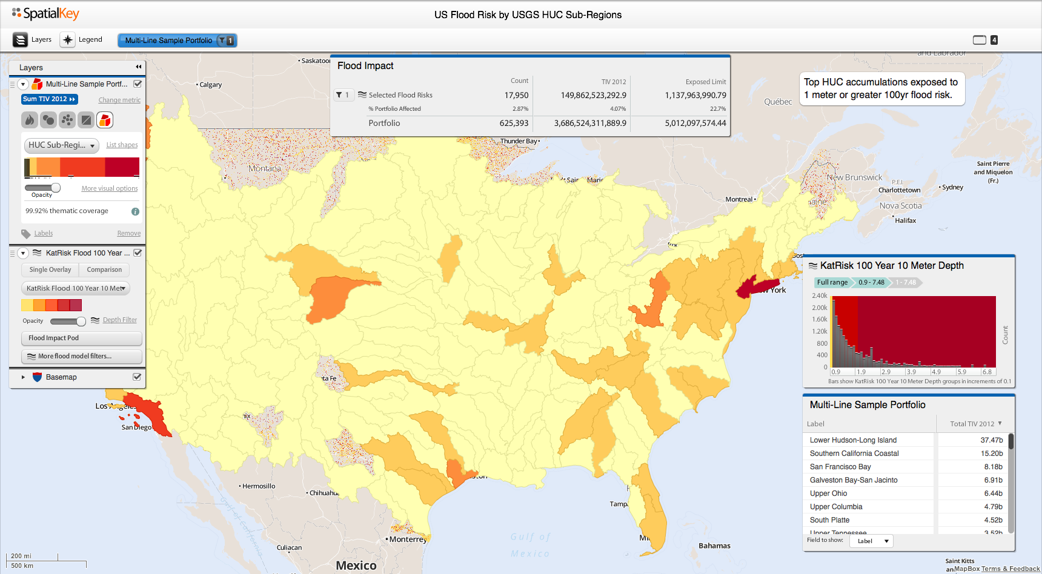Viewport: 1042px width, 574px height.
Task: Open KatRisk Flood 100 Year 10 Meter dropdown
Action: tap(76, 288)
